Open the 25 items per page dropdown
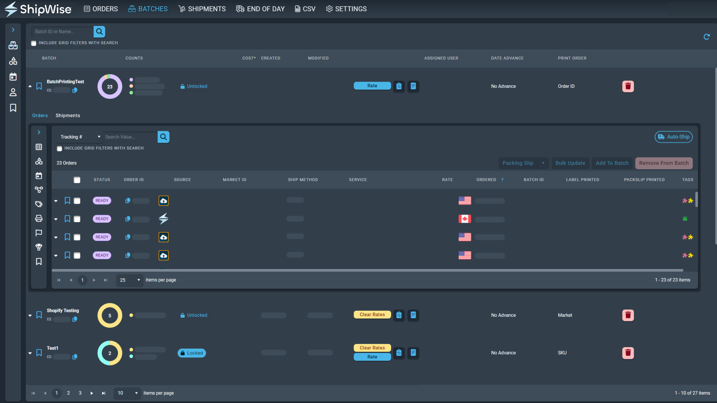717x403 pixels. point(129,280)
